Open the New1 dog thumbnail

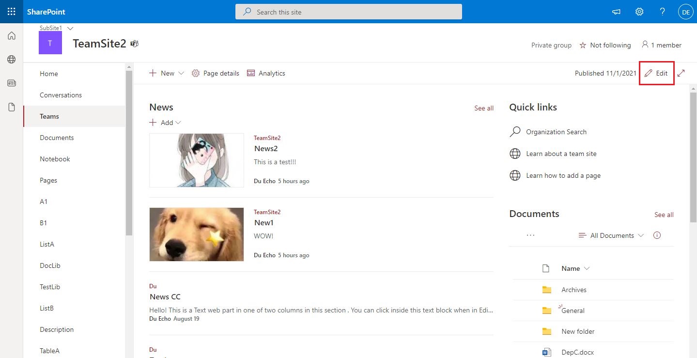[x=197, y=234]
